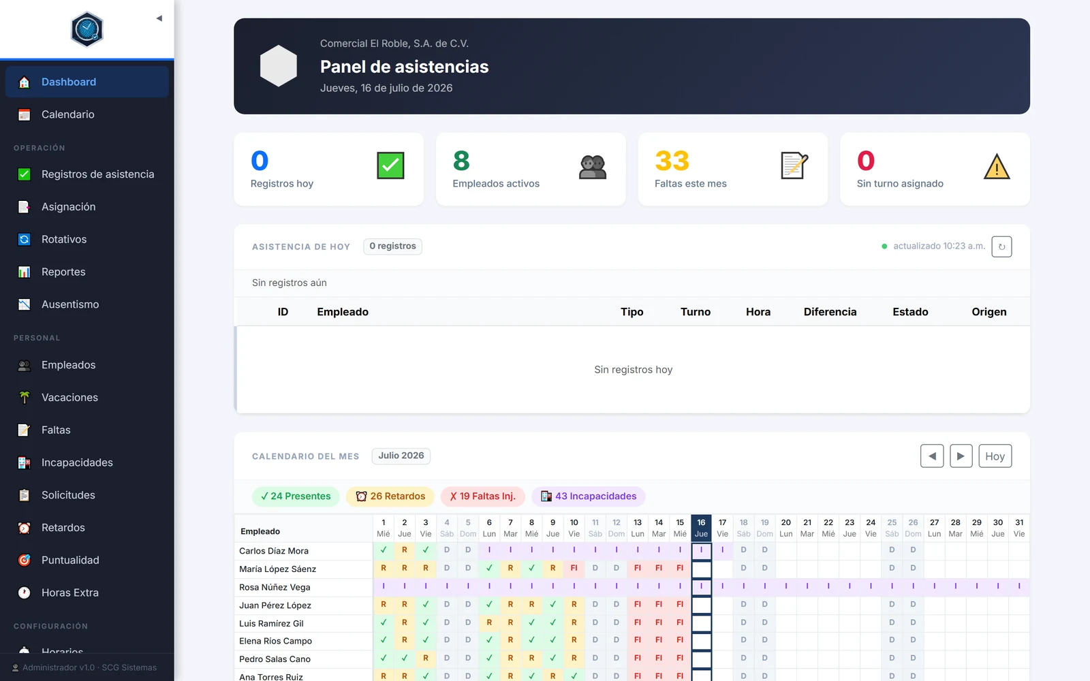The image size is (1090, 681).
Task: Click employee name Rosa Núñez Vega
Action: pyautogui.click(x=275, y=587)
